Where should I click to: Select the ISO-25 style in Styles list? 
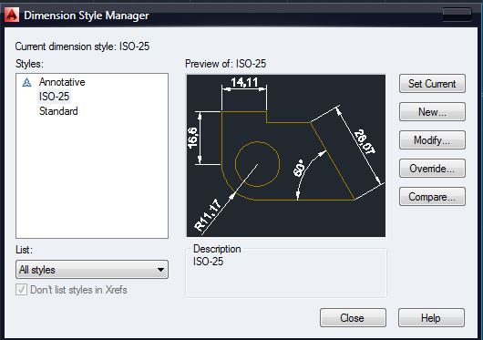coord(54,97)
